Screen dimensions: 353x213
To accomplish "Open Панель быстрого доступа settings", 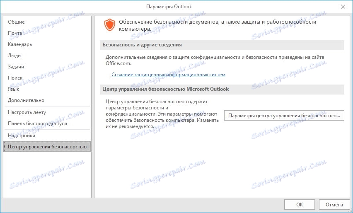I will pyautogui.click(x=47, y=123).
